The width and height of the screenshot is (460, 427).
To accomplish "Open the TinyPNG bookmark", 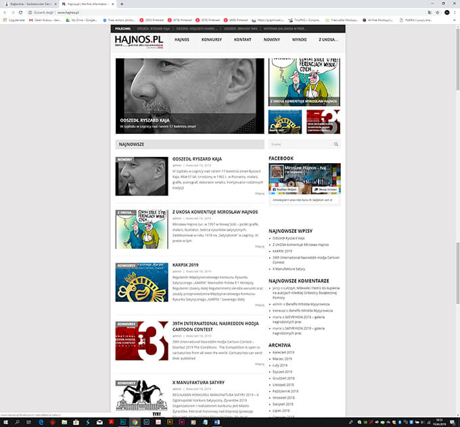I will coord(304,20).
